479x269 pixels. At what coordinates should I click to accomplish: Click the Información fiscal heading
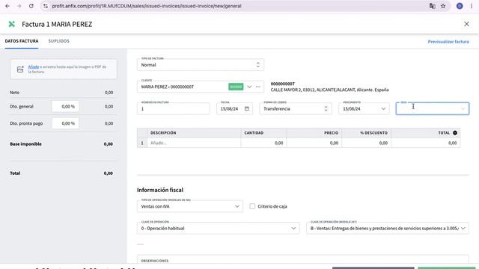coord(160,190)
